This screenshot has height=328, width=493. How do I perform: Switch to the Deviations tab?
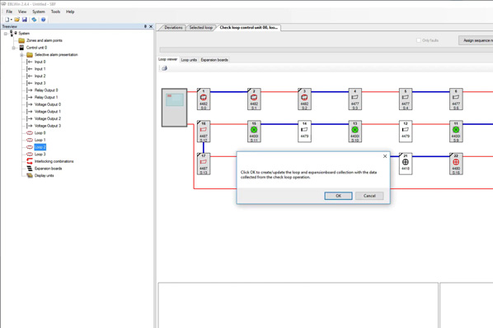pyautogui.click(x=173, y=28)
